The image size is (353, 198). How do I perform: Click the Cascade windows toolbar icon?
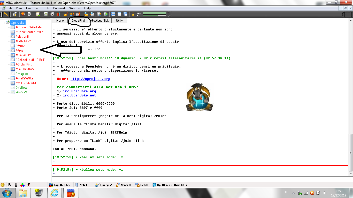(x=125, y=14)
